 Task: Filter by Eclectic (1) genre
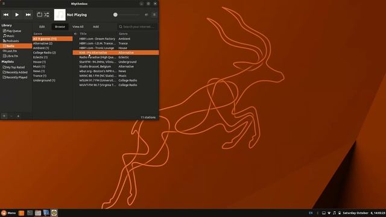click(52, 57)
